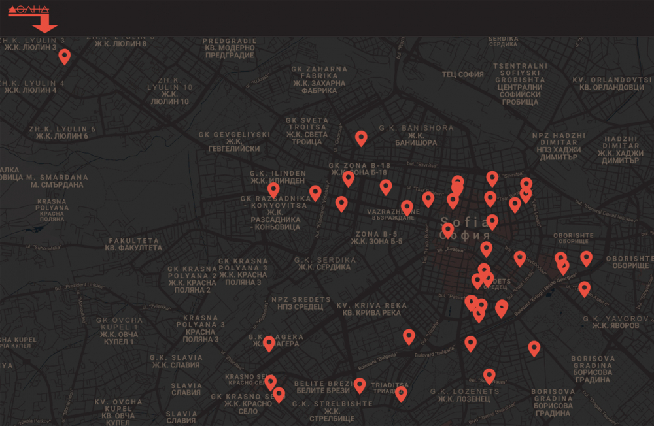Click the ДОЛНА logo with down arrow

click(x=33, y=19)
